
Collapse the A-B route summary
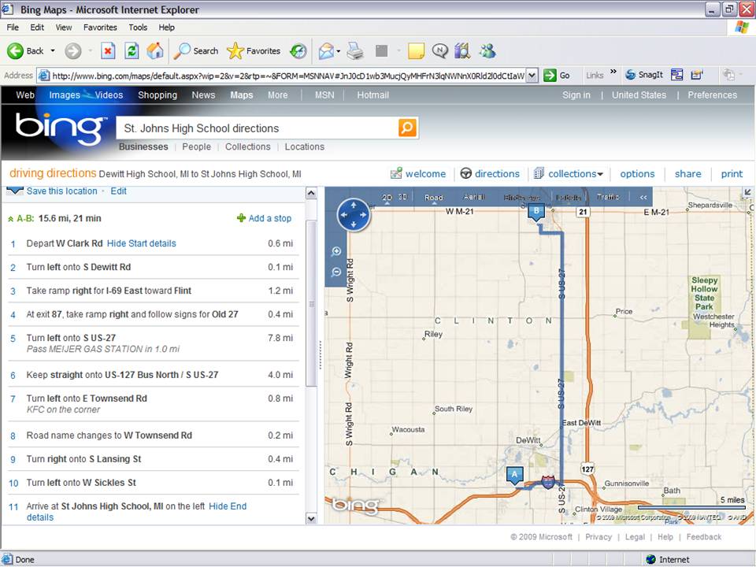[10, 219]
